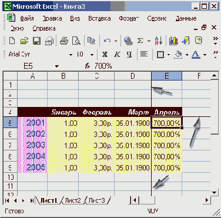The image size is (221, 218).
Task: Open the font size 10 dropdown
Action: tap(92, 55)
